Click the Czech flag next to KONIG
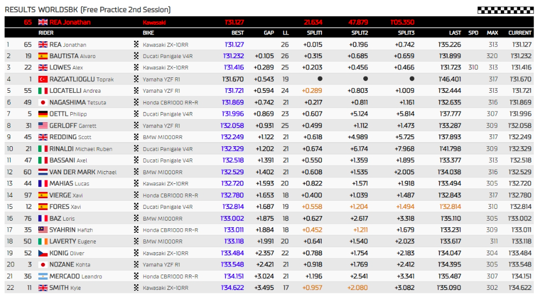 [x=43, y=253]
